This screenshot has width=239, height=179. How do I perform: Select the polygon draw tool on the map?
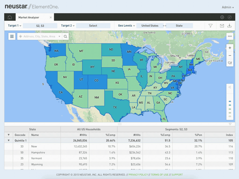(x=230, y=63)
